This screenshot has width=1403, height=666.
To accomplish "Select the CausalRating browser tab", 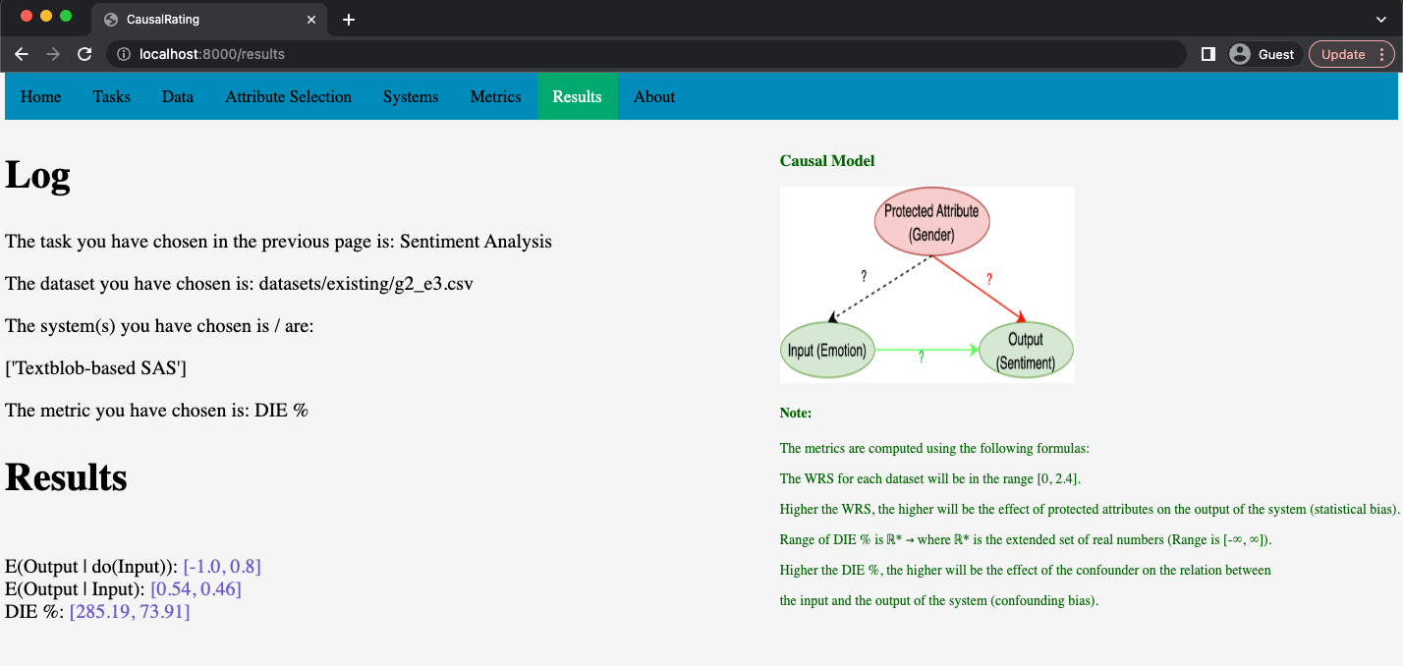I will click(209, 20).
